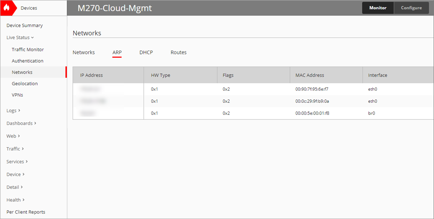Expand the Logs section
434x219 pixels.
coord(13,110)
